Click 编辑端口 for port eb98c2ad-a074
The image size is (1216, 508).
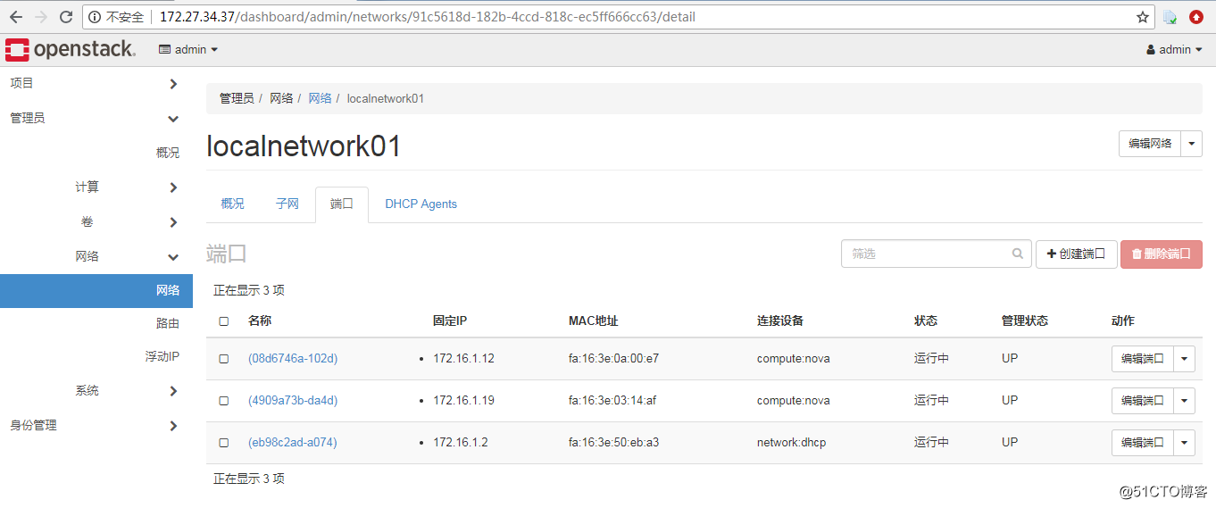[1143, 443]
